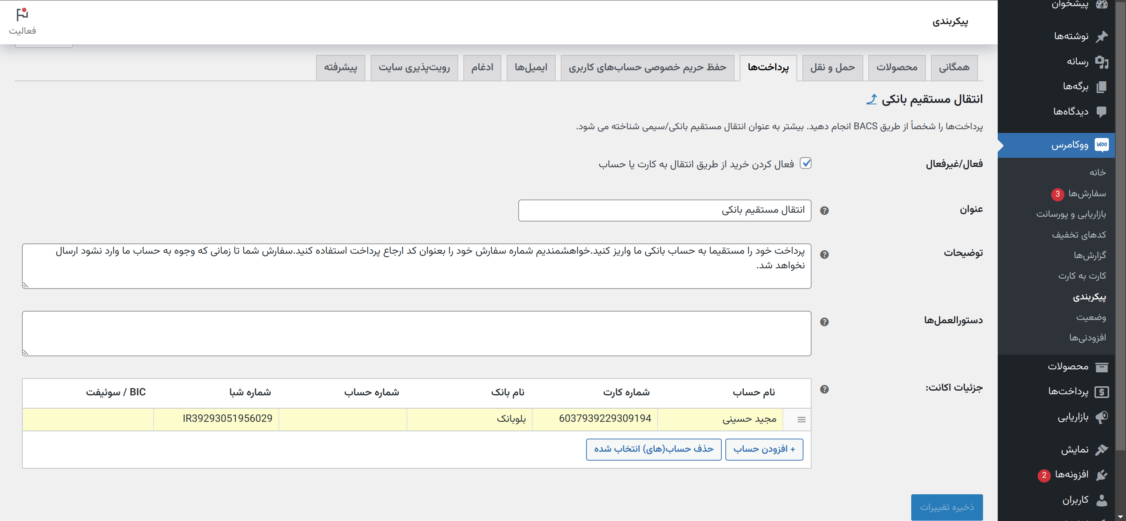Click the نام حساب cell مجید حسینی

coord(720,419)
